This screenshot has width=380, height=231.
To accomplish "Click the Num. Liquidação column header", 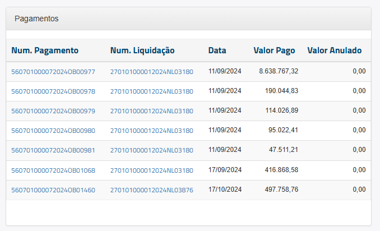I will (x=143, y=50).
